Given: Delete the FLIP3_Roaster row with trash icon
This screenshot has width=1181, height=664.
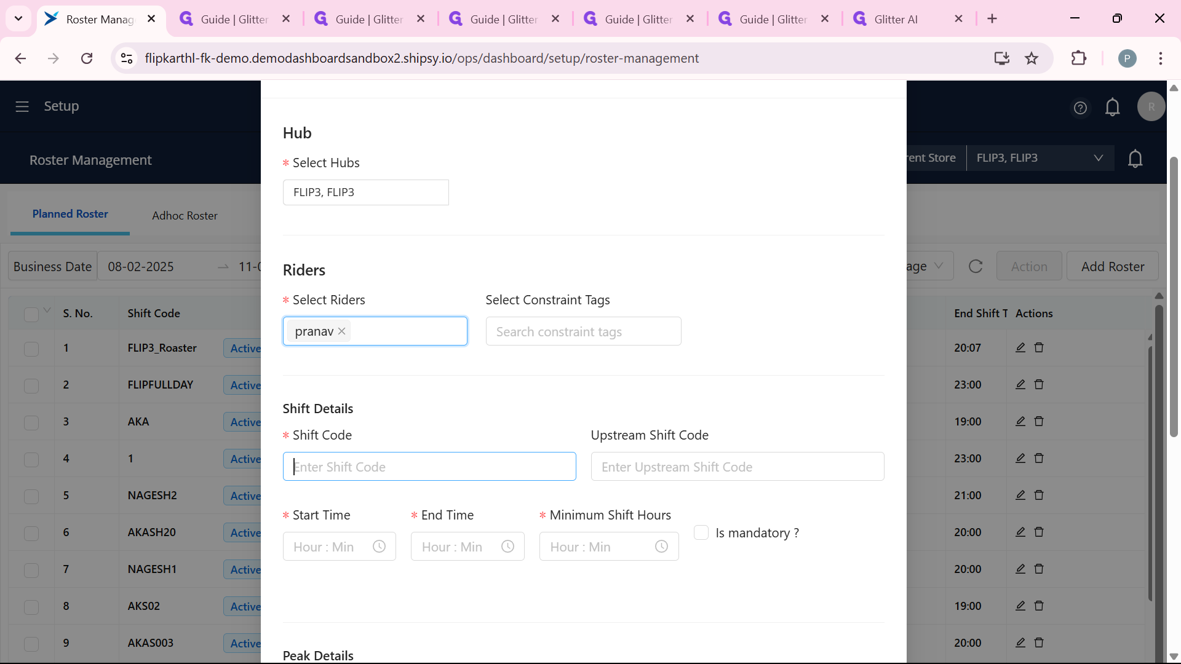Looking at the screenshot, I should (1039, 347).
